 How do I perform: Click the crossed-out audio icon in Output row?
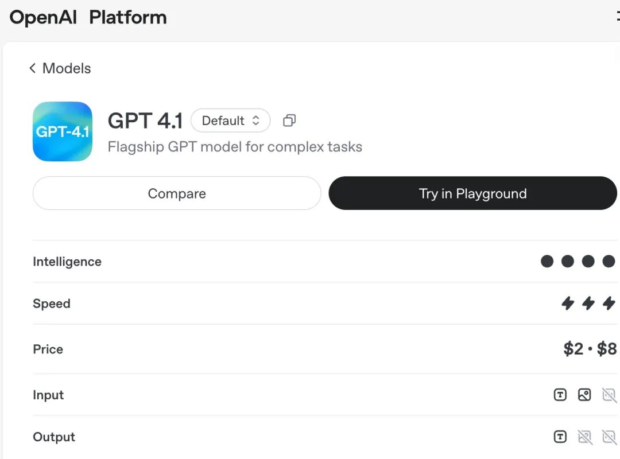[x=609, y=437]
